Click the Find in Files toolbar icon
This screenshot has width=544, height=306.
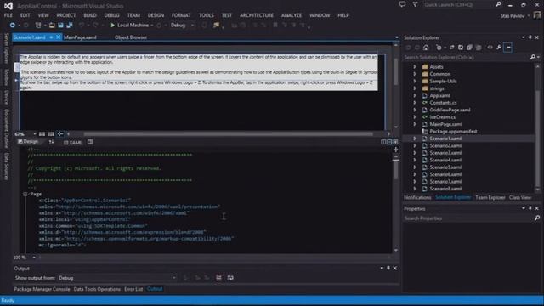[x=216, y=25]
